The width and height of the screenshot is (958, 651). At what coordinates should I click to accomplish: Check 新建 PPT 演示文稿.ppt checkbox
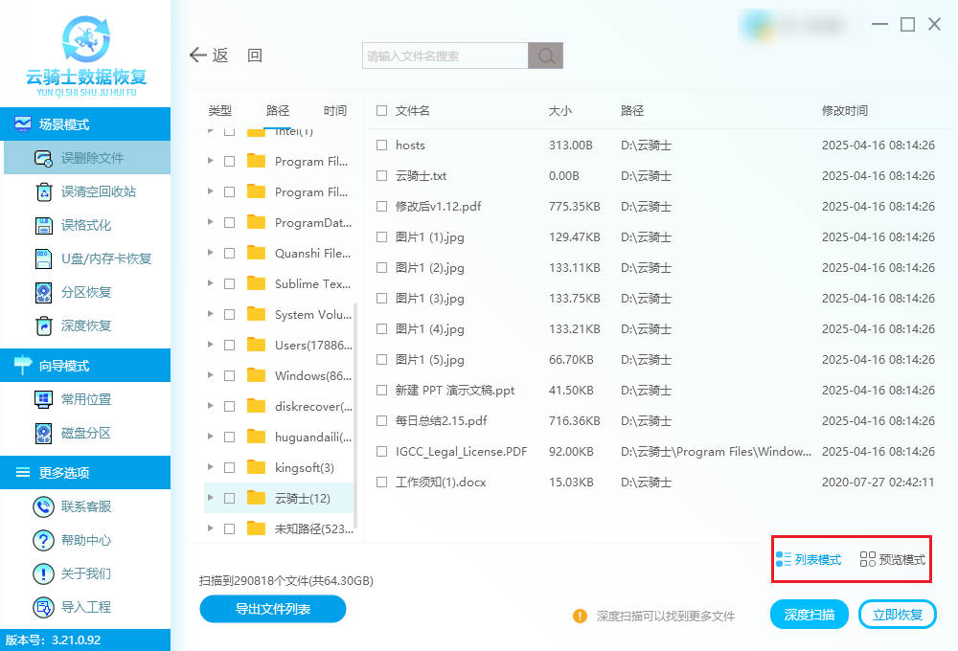click(x=382, y=390)
